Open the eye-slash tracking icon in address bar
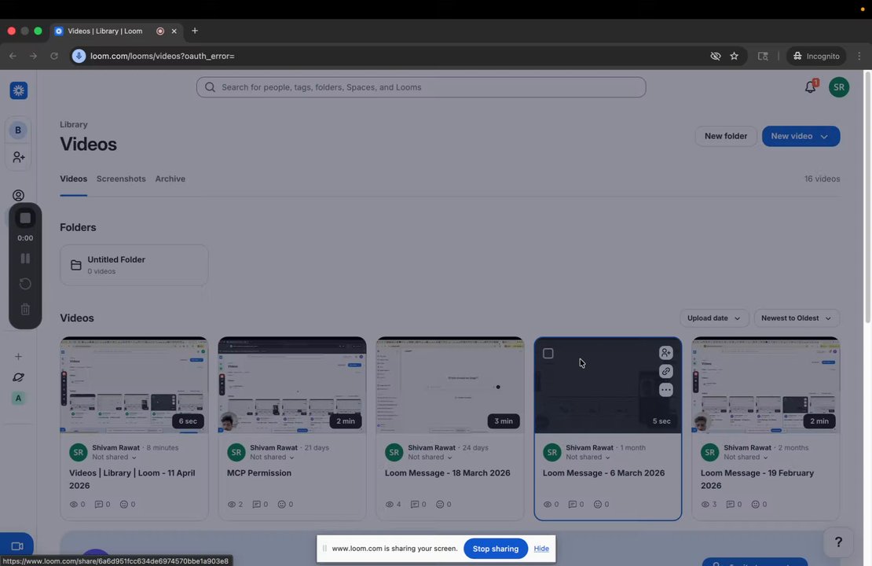This screenshot has width=872, height=566. coord(715,57)
